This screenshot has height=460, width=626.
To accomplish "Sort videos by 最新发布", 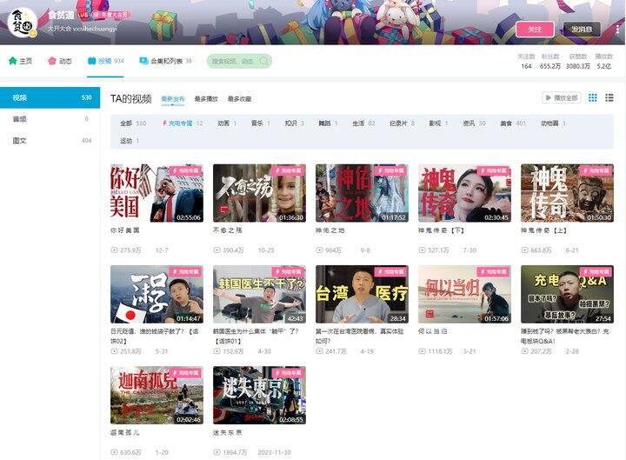I will 173,98.
